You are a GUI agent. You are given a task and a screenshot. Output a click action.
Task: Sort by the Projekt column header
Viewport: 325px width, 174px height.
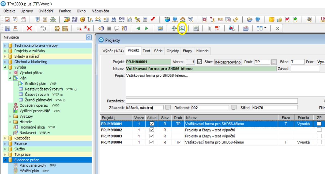pyautogui.click(x=116, y=118)
